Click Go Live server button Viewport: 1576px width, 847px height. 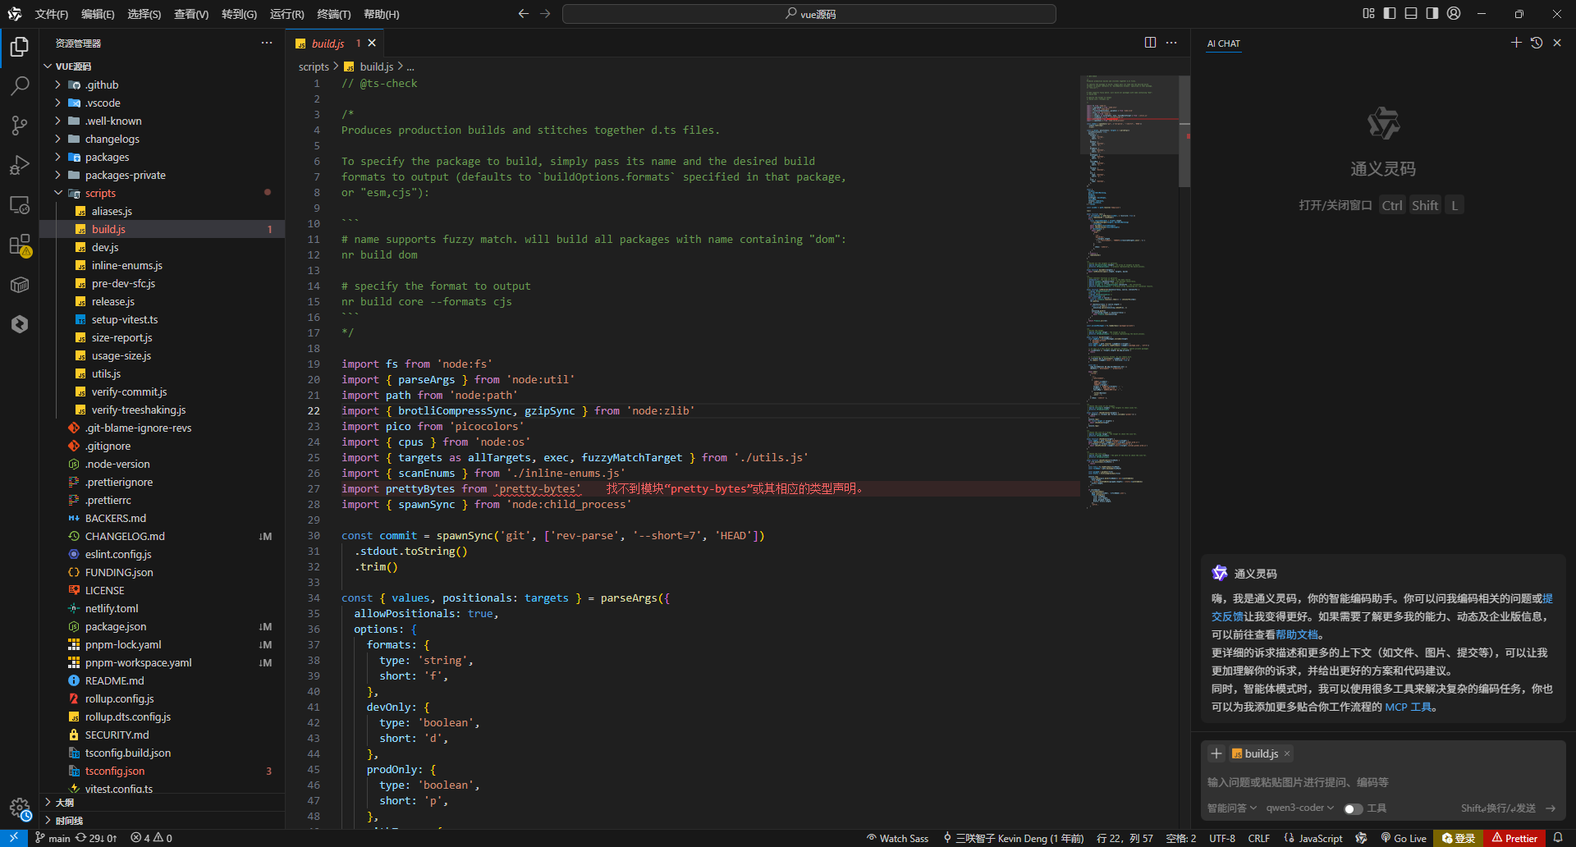coord(1404,838)
